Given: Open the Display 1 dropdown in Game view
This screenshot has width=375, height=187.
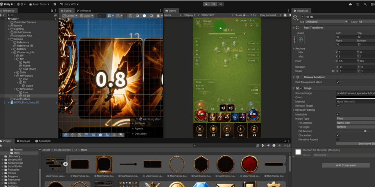Looking at the screenshot, I should tap(191, 15).
